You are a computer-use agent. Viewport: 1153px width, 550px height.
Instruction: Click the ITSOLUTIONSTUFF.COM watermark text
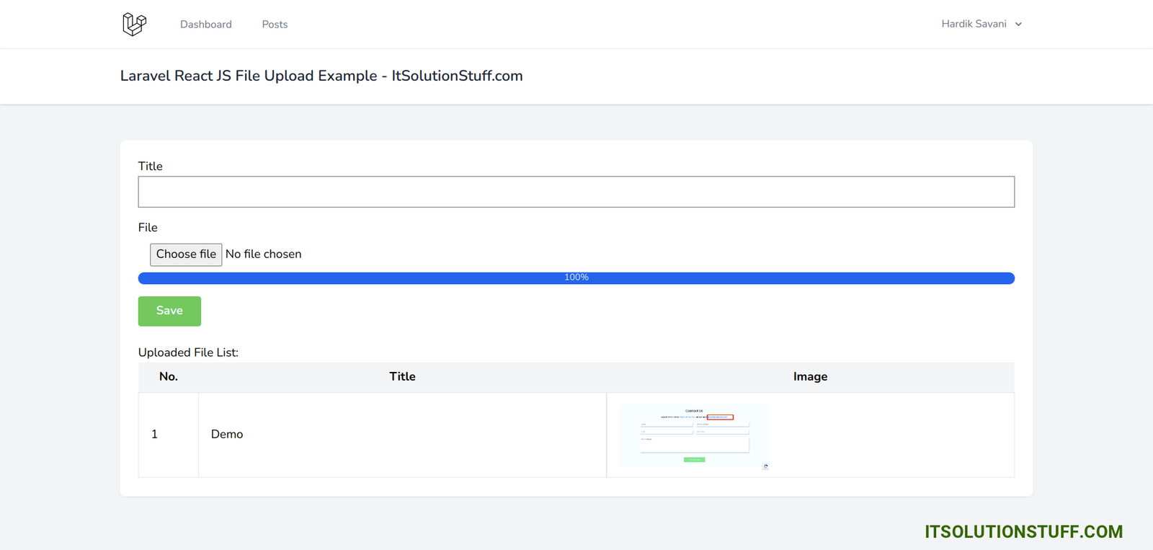pyautogui.click(x=1023, y=532)
